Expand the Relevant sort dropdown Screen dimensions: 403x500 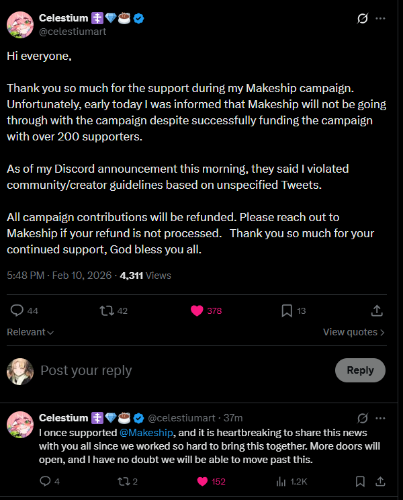coord(30,332)
